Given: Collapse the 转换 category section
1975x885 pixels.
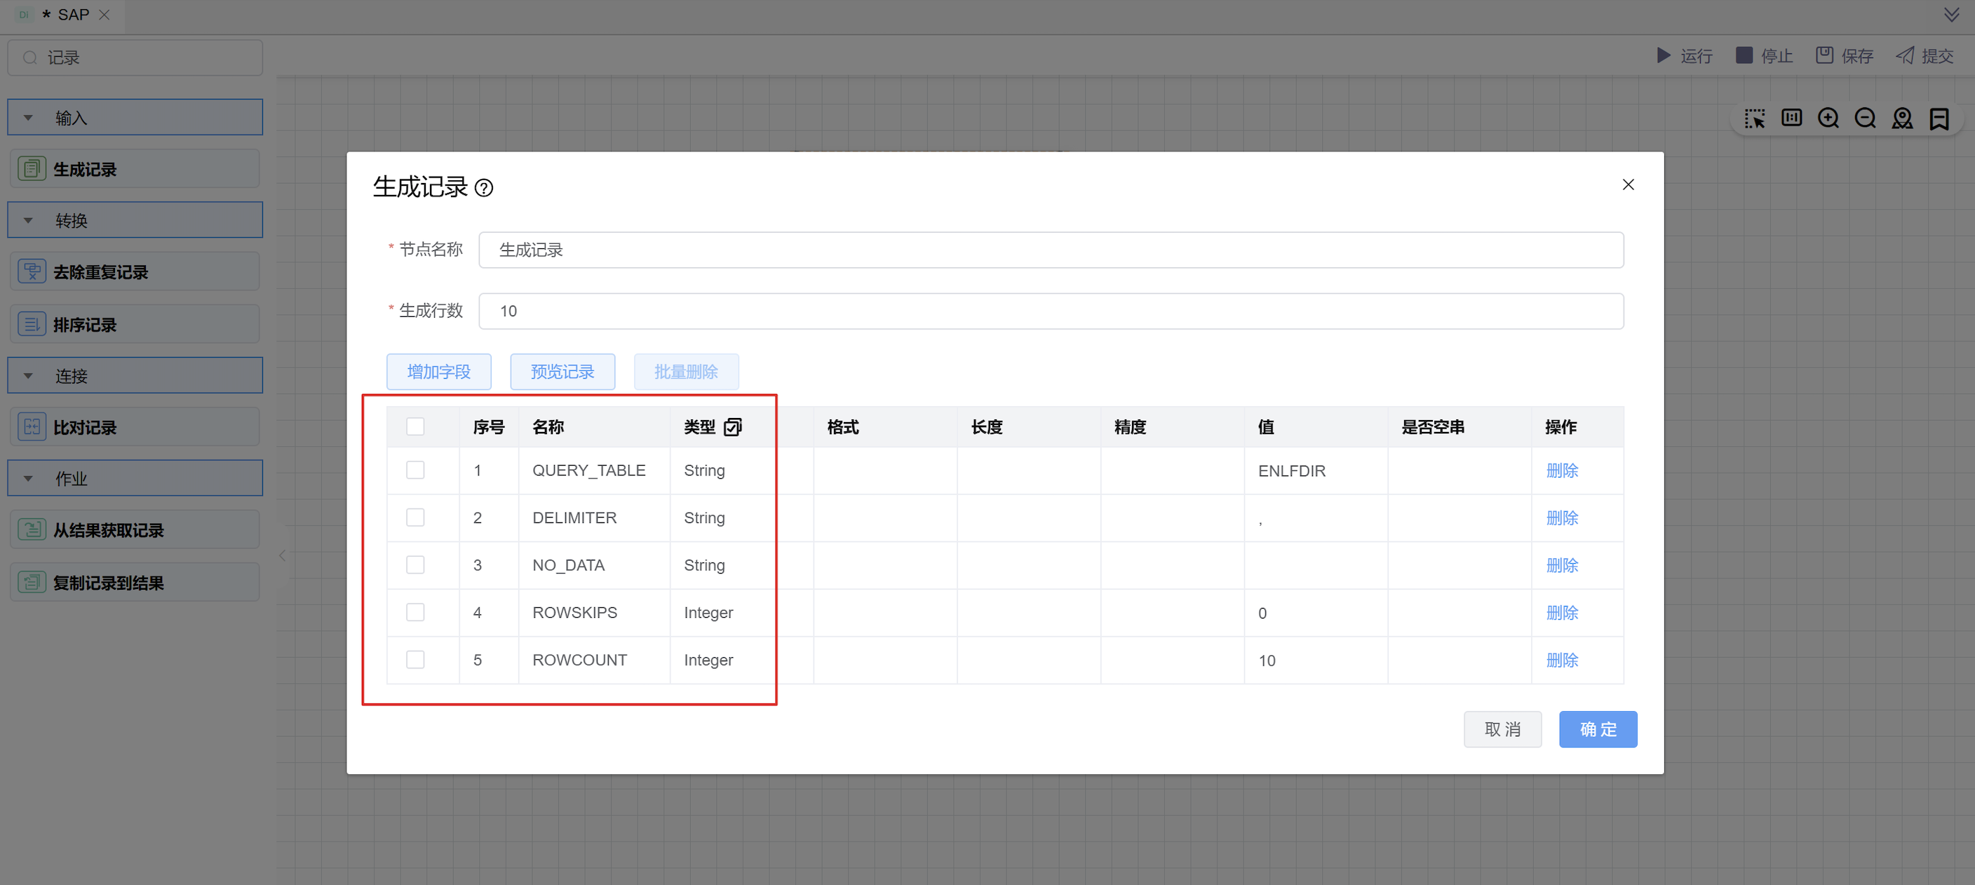Looking at the screenshot, I should pos(28,220).
